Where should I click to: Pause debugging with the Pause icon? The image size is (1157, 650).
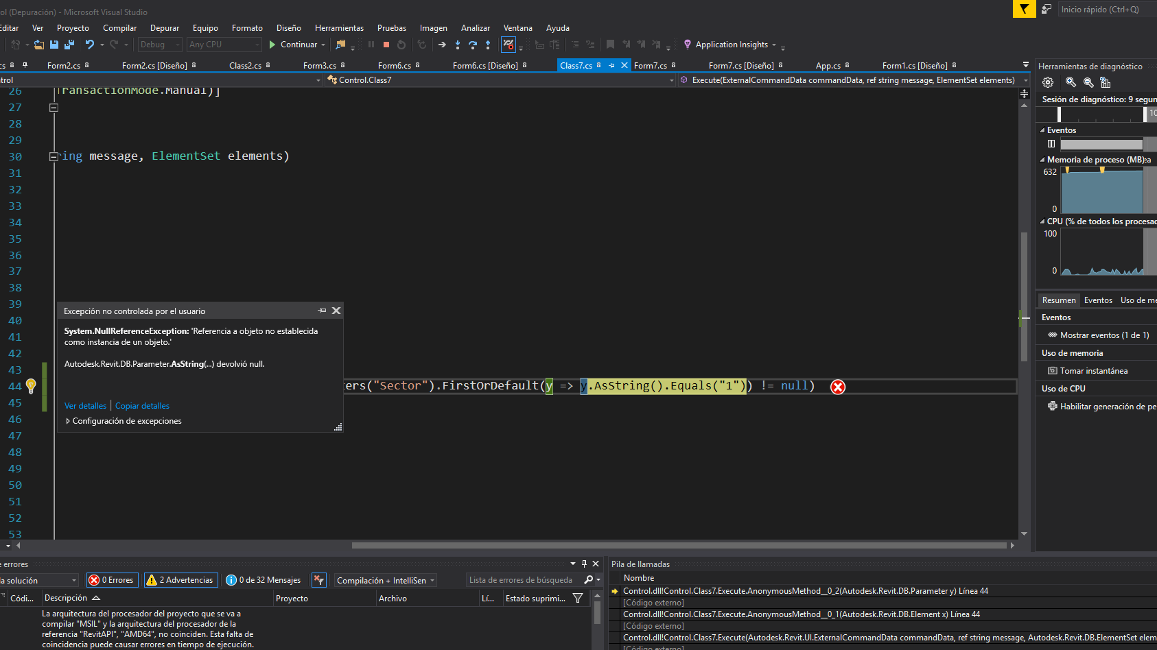click(372, 45)
